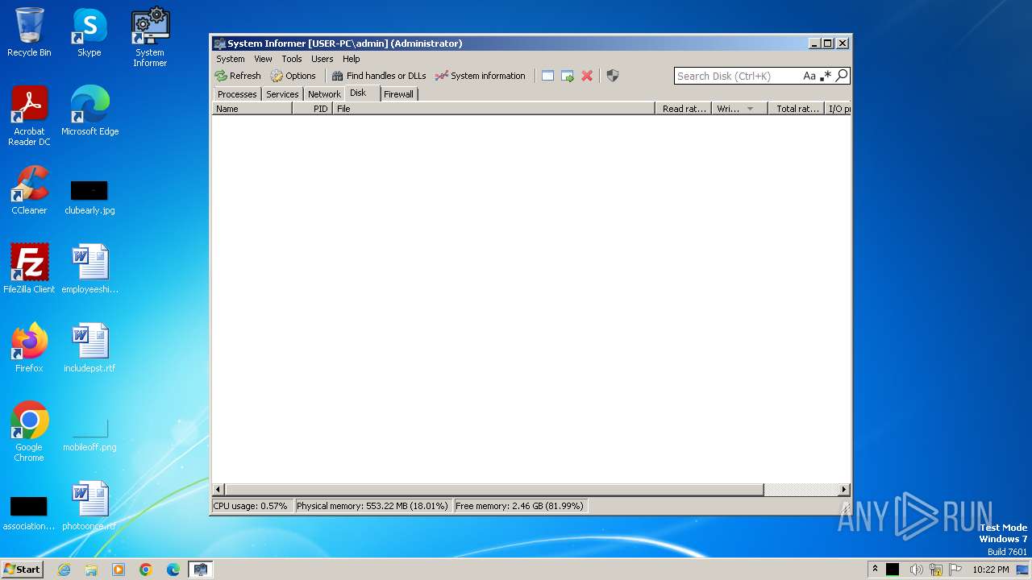Select Microsoft Edge desktop shortcut

click(x=90, y=111)
